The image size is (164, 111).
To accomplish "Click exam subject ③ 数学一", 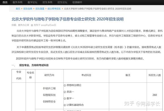I will pos(69,98).
